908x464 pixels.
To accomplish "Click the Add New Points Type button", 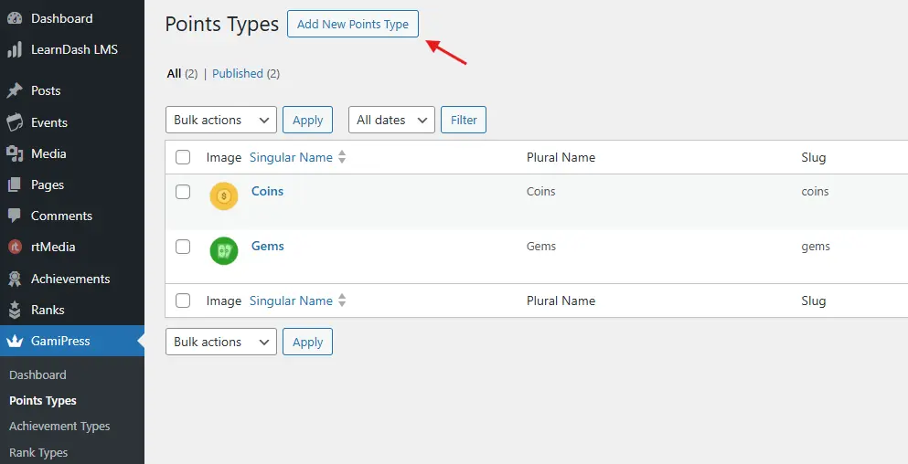I will (353, 24).
